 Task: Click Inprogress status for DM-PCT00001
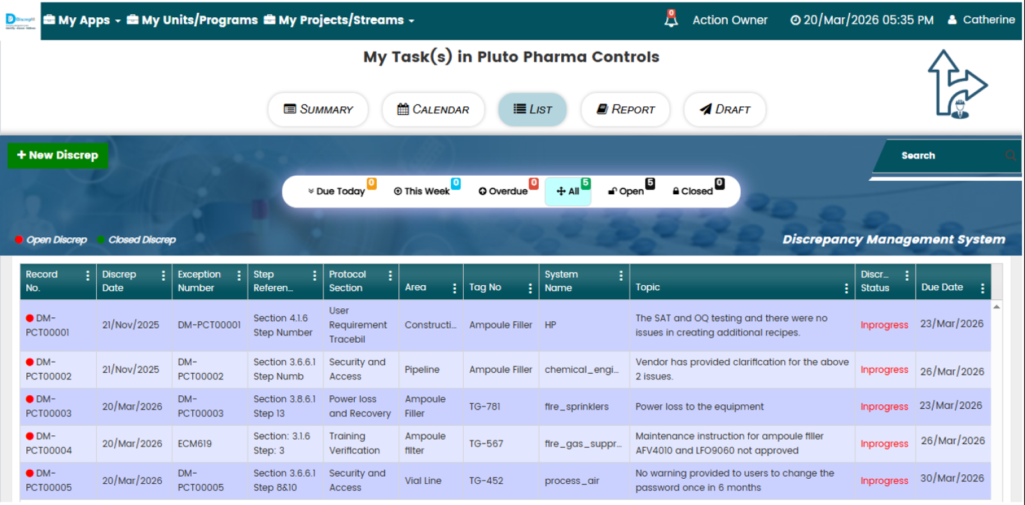(x=884, y=325)
